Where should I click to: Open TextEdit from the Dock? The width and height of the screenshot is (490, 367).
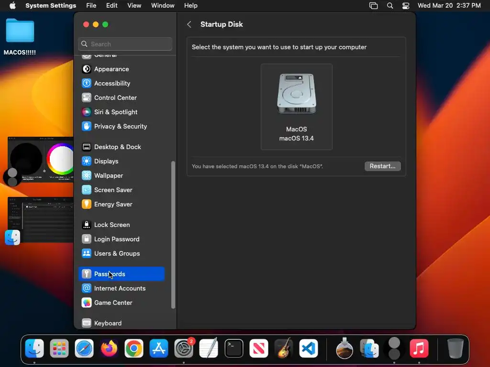point(209,348)
